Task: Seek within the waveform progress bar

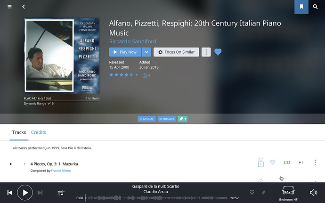Action: [156, 198]
